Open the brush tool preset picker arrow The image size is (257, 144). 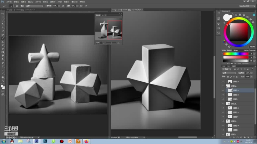[x=7, y=6]
